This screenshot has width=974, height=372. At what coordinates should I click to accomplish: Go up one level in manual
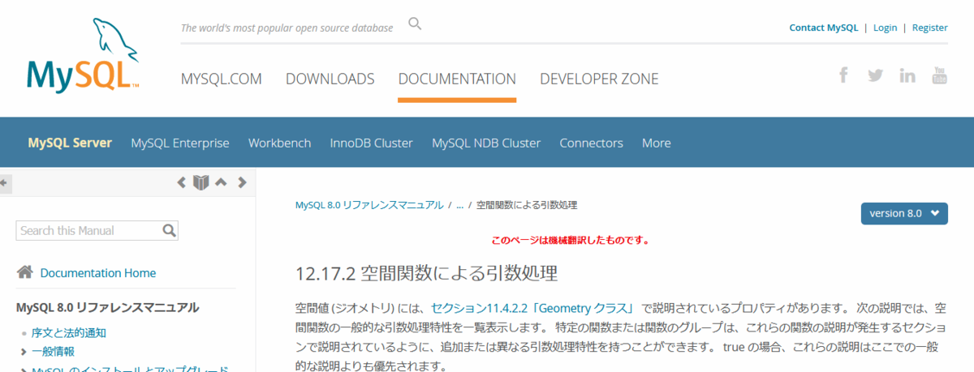pos(221,182)
